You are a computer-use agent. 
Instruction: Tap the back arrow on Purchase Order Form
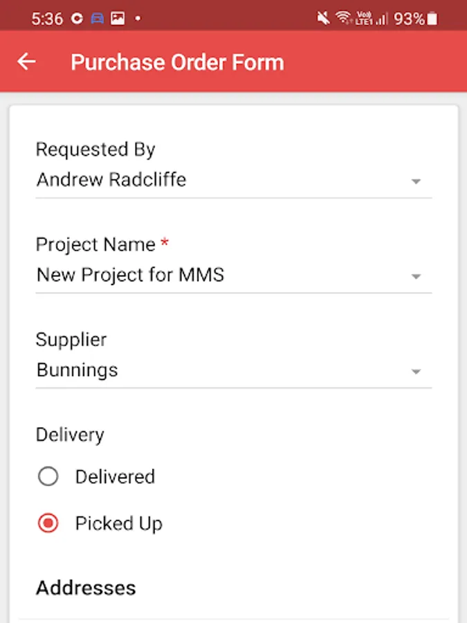(26, 62)
